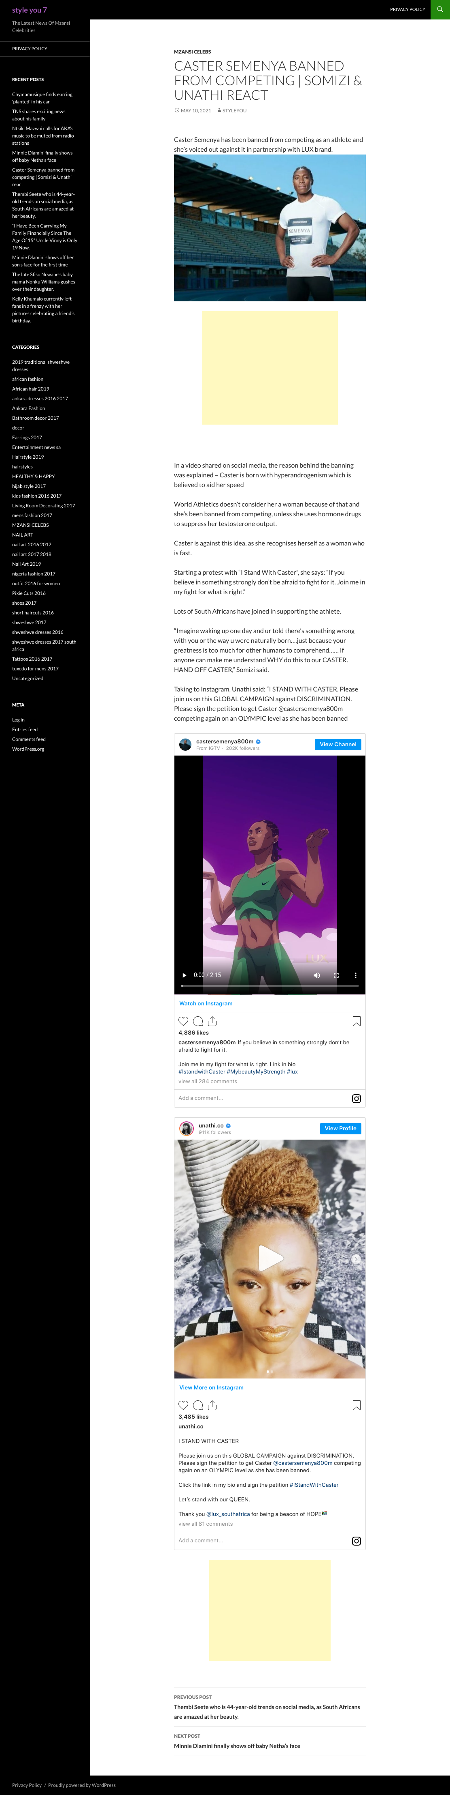Open Comments feed link
Viewport: 450px width, 1795px height.
pos(28,739)
